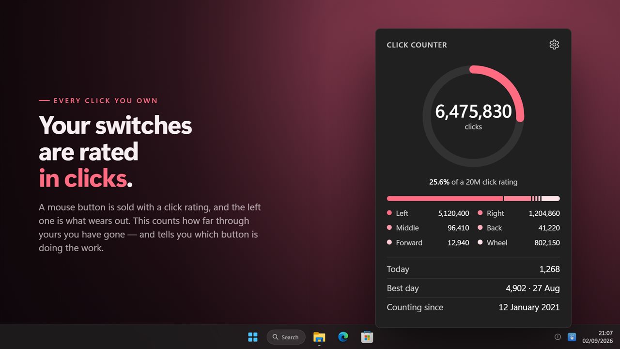Click the Wheel segment of breakdown bar
The height and width of the screenshot is (349, 620).
click(551, 198)
